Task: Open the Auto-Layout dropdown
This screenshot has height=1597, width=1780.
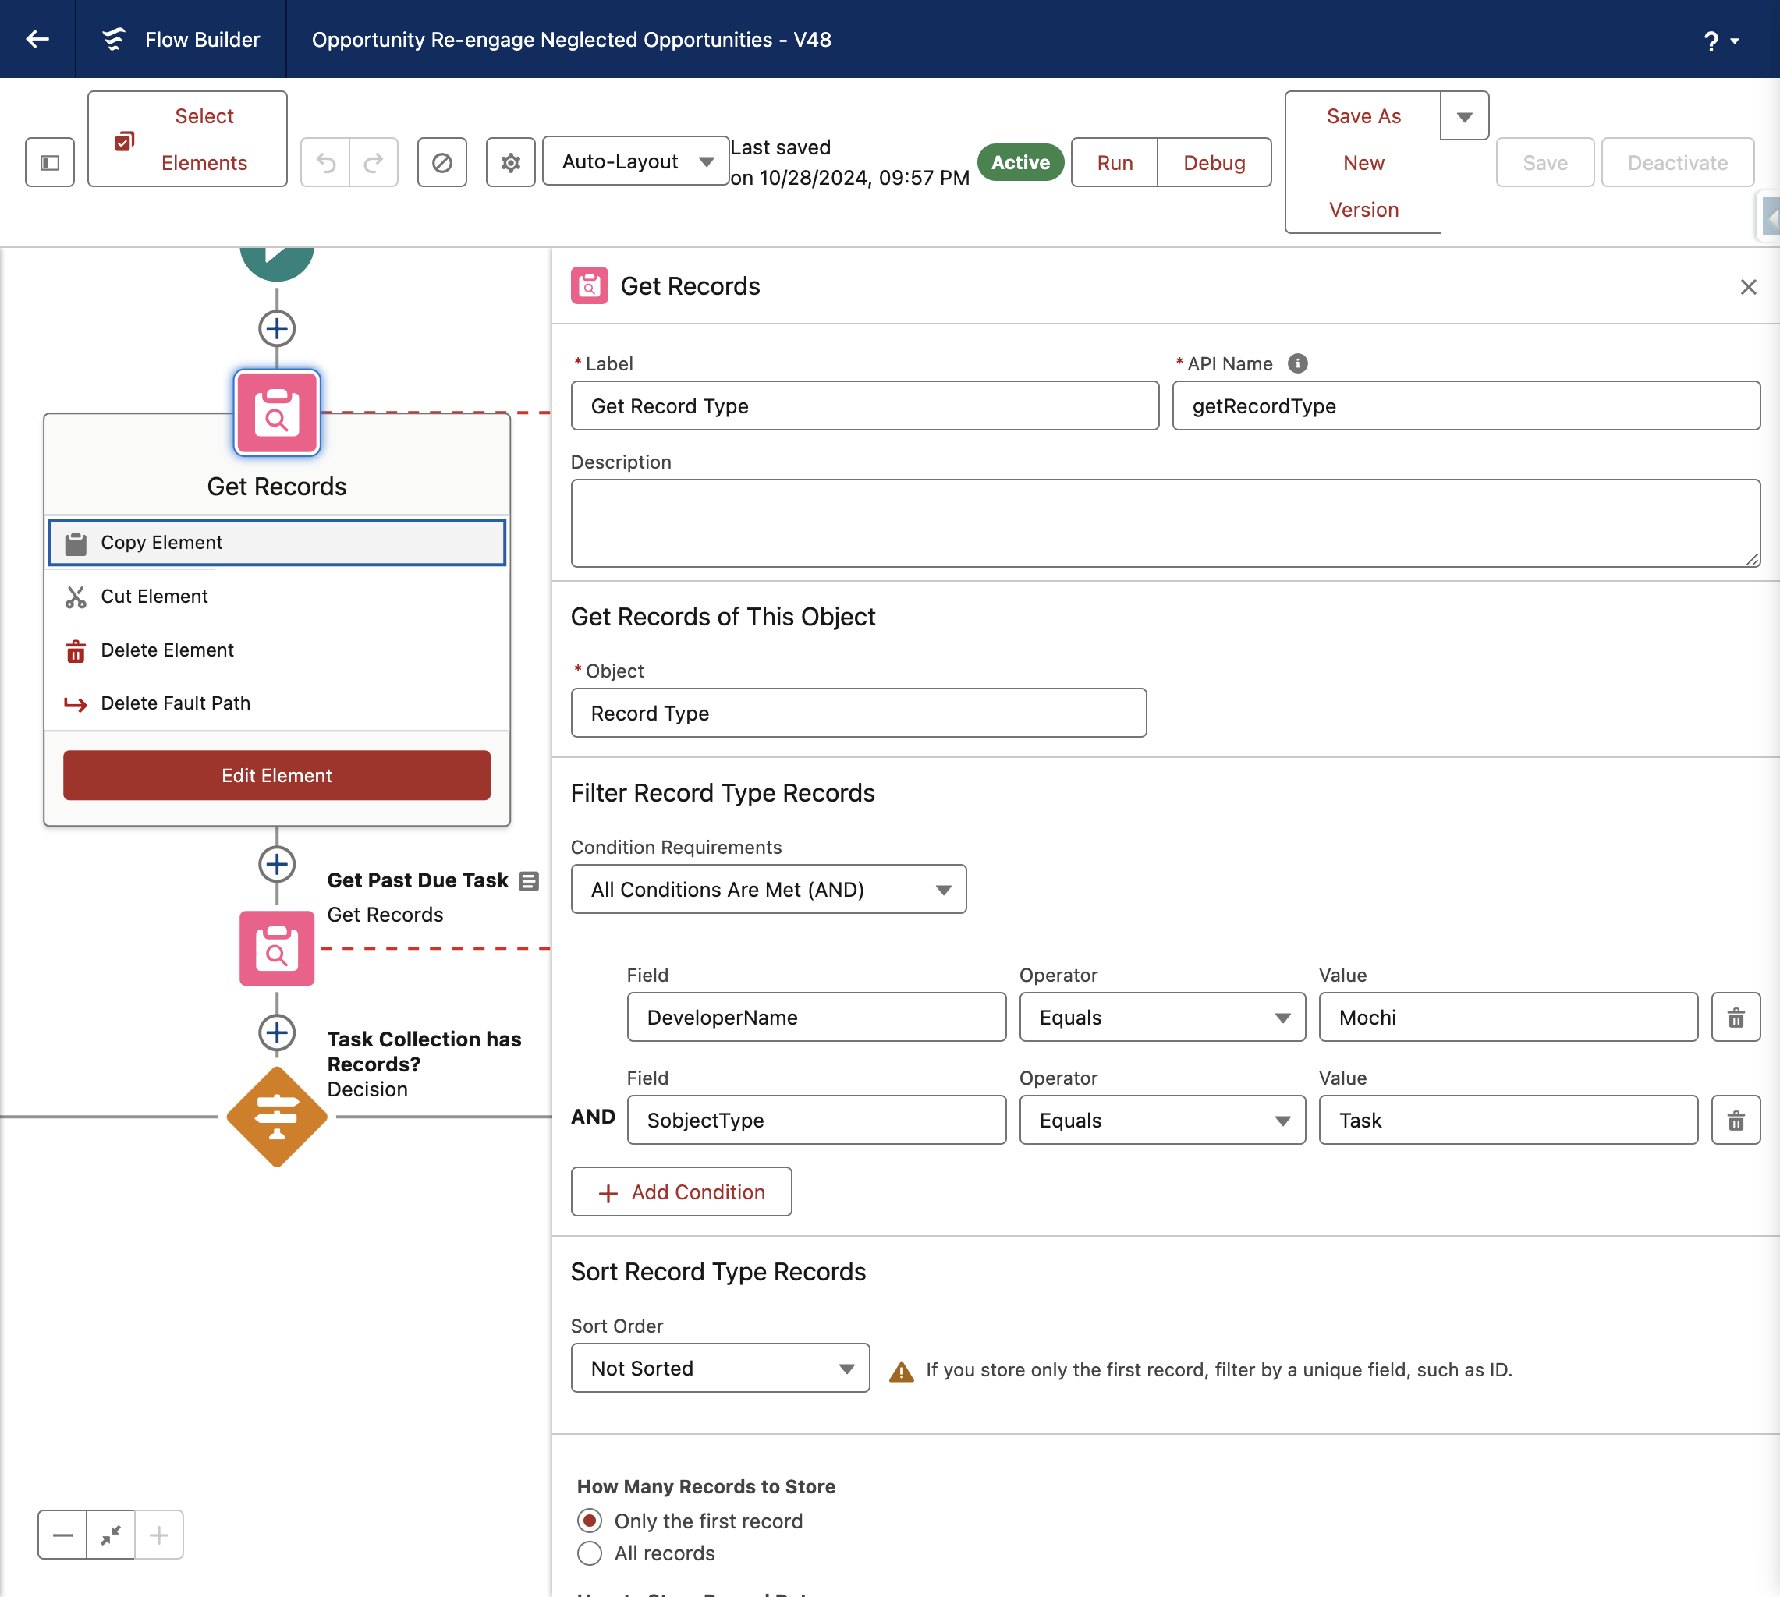Action: 636,161
